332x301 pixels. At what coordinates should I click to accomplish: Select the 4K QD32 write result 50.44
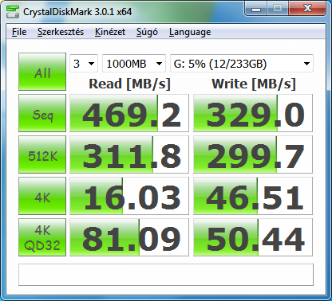pyautogui.click(x=253, y=237)
